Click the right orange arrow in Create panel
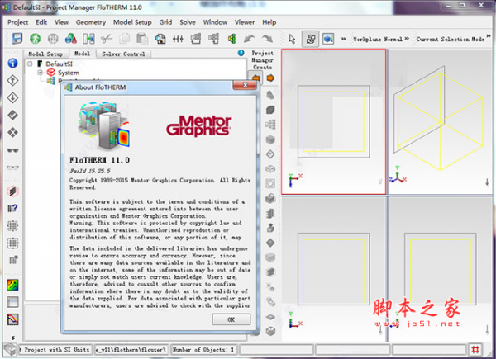Screen dimensions: 496x359 tap(270, 78)
